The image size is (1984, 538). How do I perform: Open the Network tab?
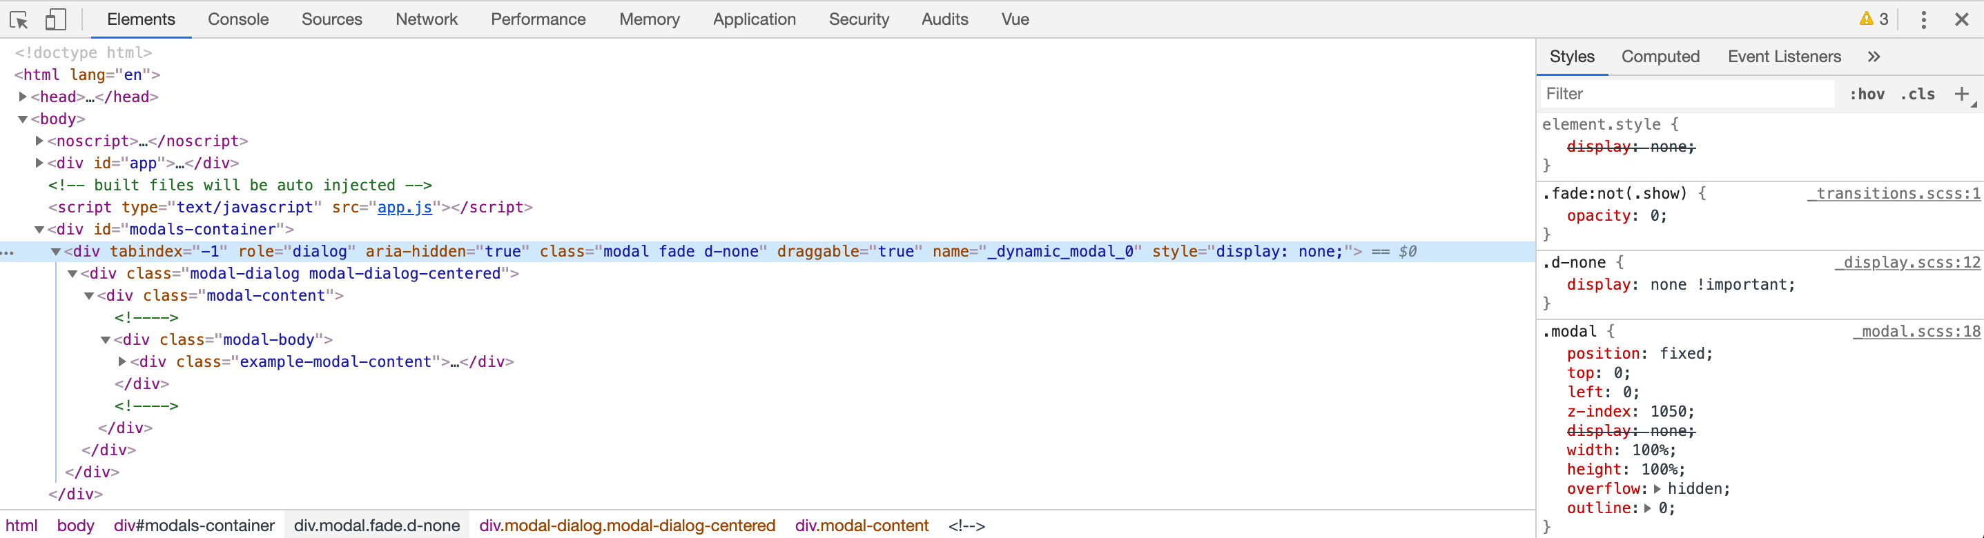coord(427,19)
